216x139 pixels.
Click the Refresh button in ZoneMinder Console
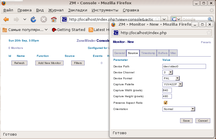[19, 63]
